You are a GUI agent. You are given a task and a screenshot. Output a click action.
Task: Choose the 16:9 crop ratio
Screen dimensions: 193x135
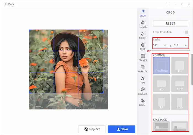pyautogui.click(x=179, y=84)
